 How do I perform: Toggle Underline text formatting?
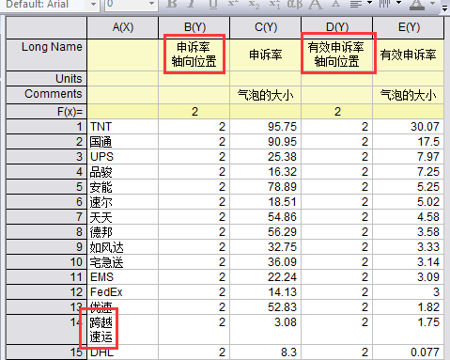(x=213, y=4)
